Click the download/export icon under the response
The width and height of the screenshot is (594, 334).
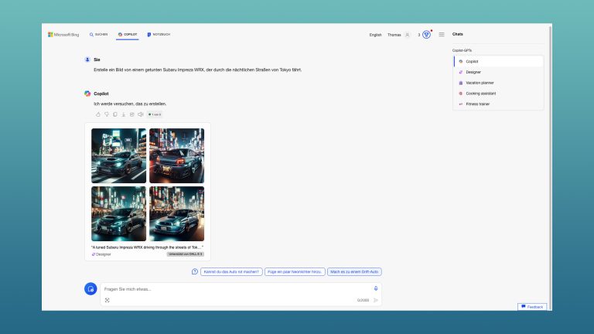[x=124, y=114]
